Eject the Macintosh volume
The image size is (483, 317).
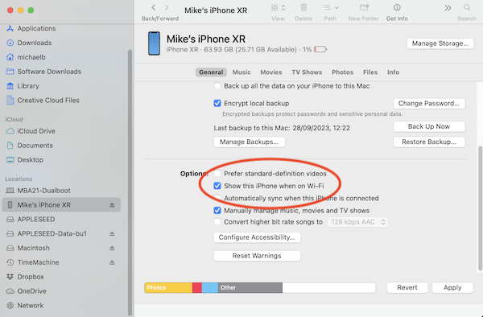[112, 248]
